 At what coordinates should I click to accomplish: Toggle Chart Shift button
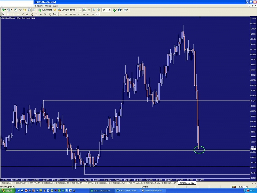click(109, 10)
